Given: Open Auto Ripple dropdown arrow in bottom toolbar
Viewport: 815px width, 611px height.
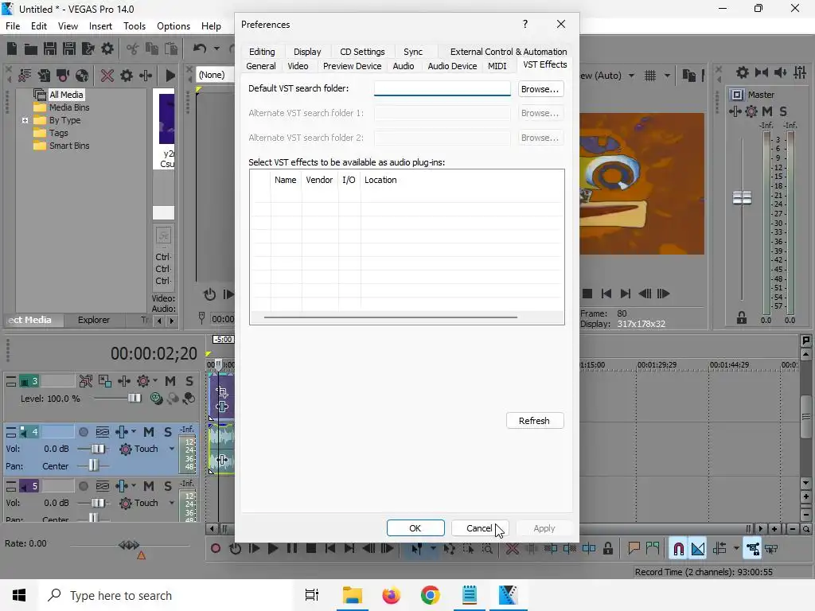Looking at the screenshot, I should tap(736, 548).
